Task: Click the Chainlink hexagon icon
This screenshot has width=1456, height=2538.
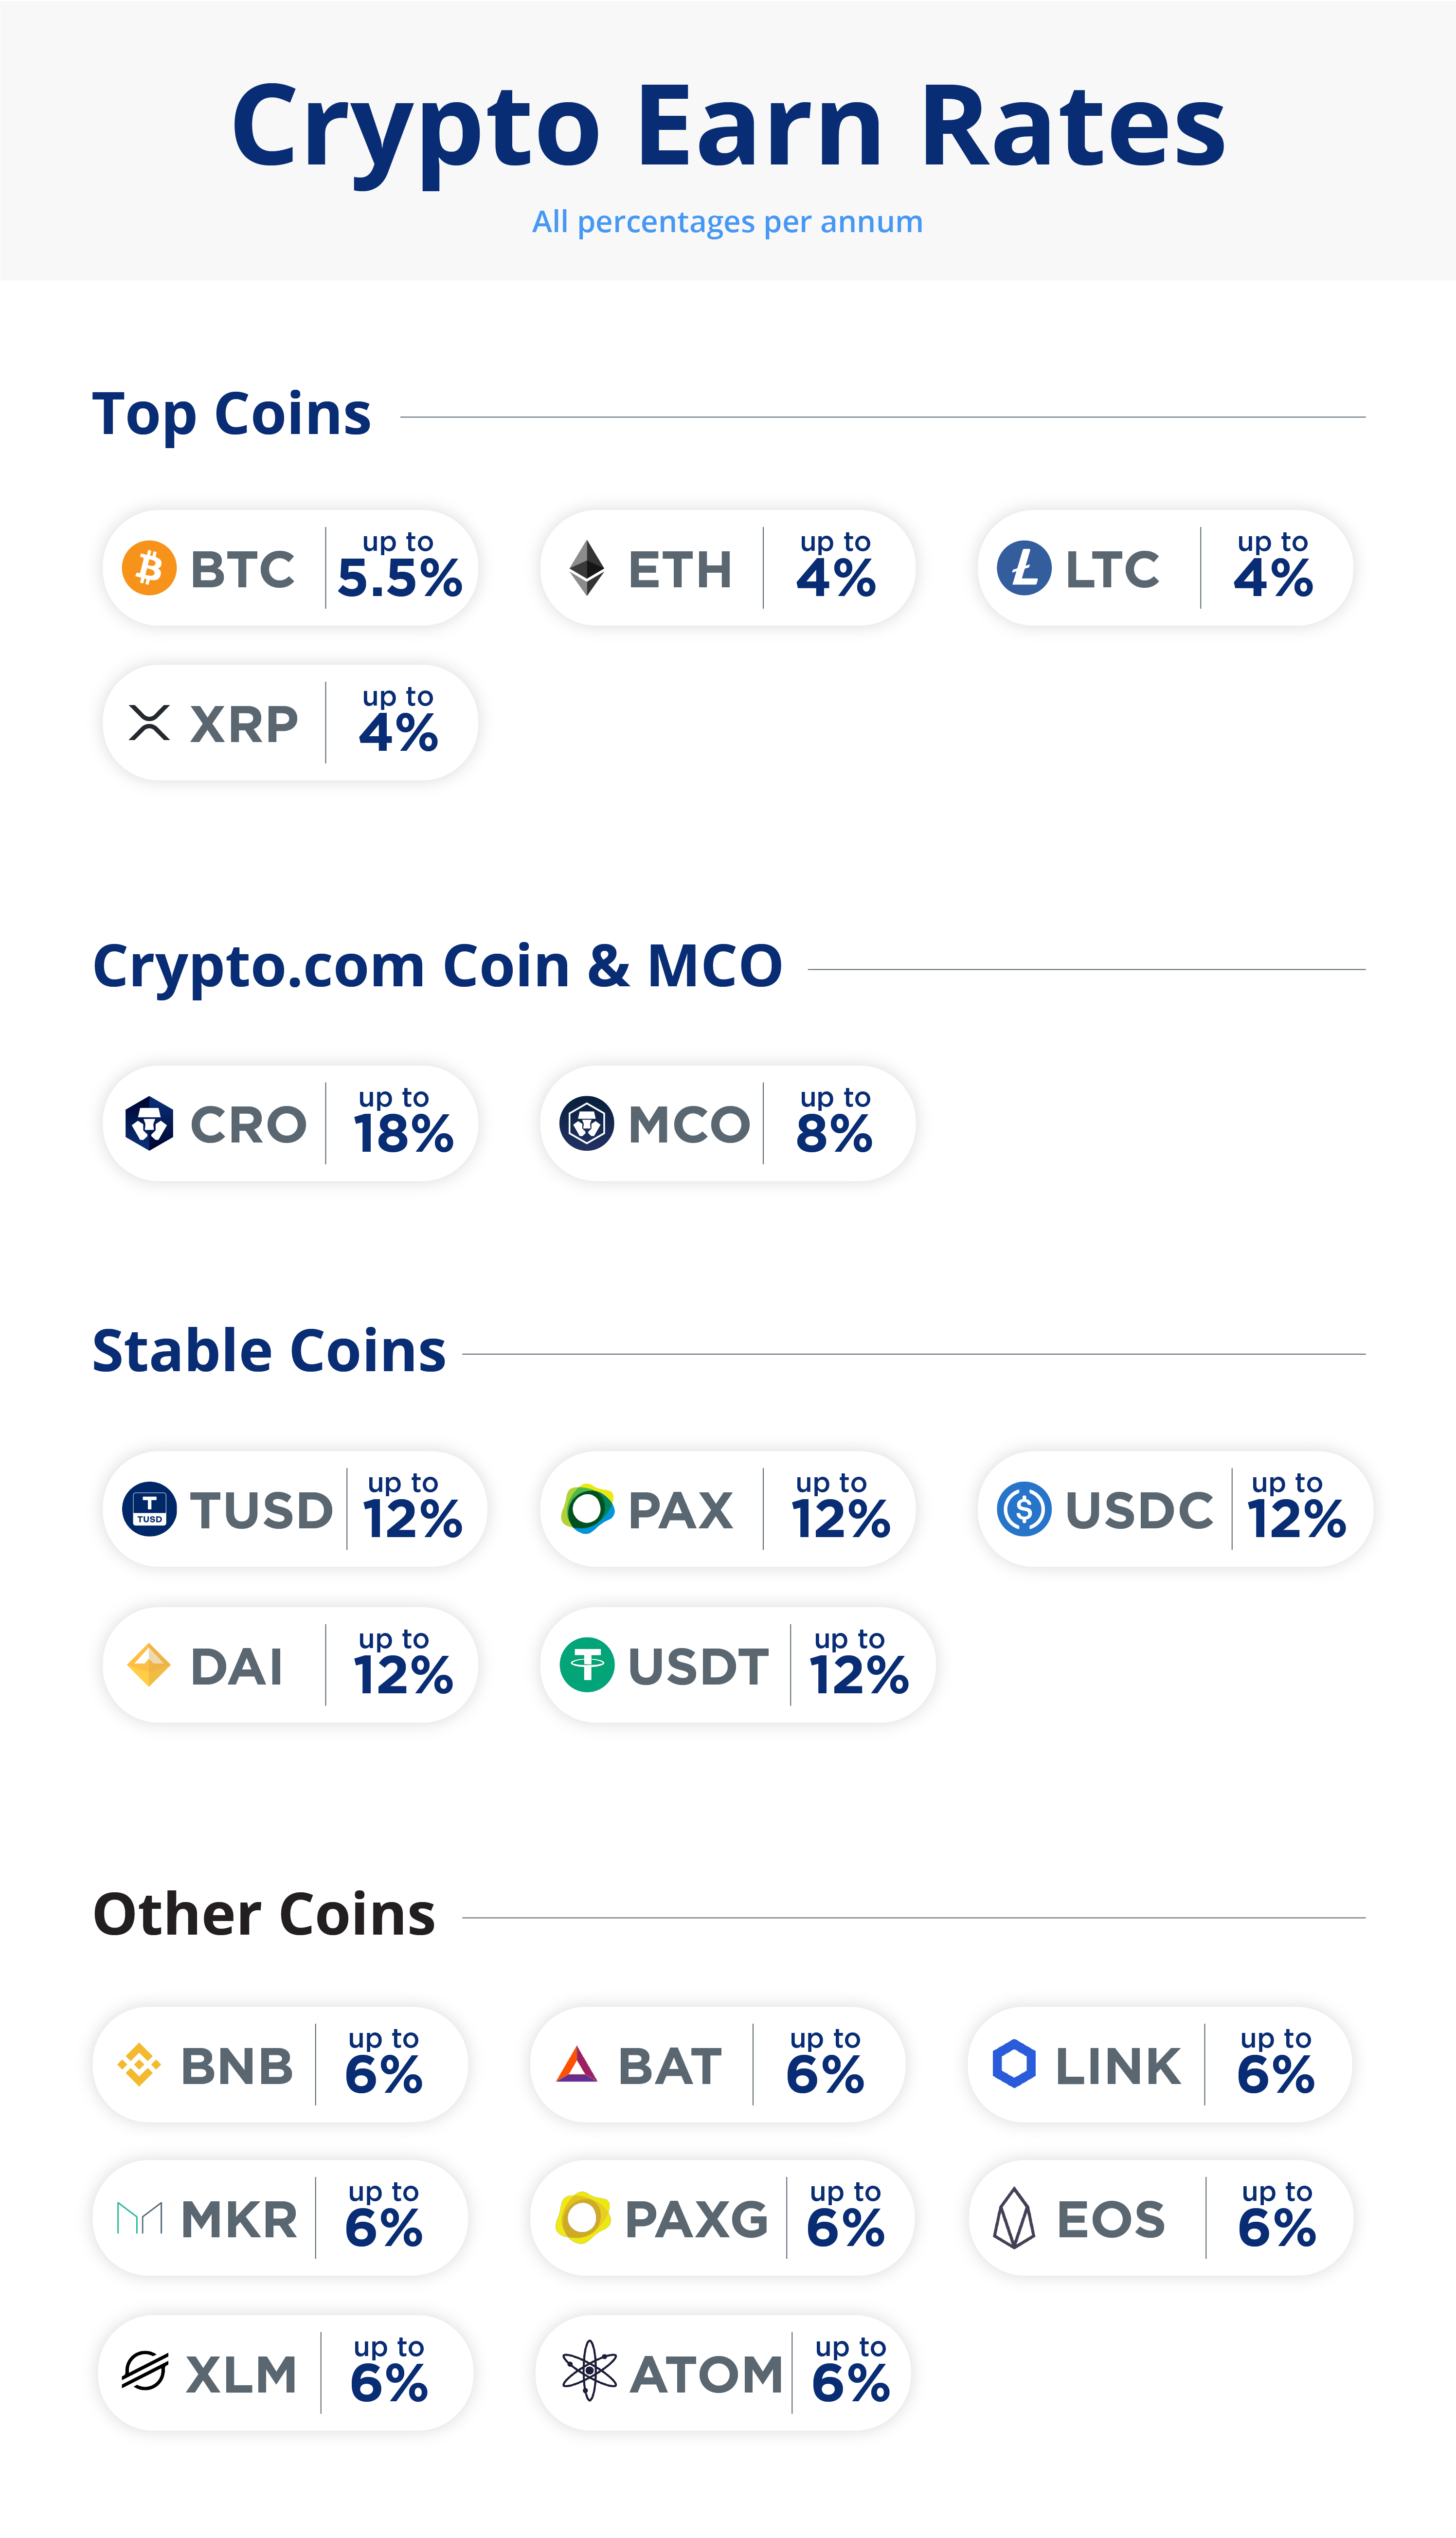Action: point(1014,2064)
